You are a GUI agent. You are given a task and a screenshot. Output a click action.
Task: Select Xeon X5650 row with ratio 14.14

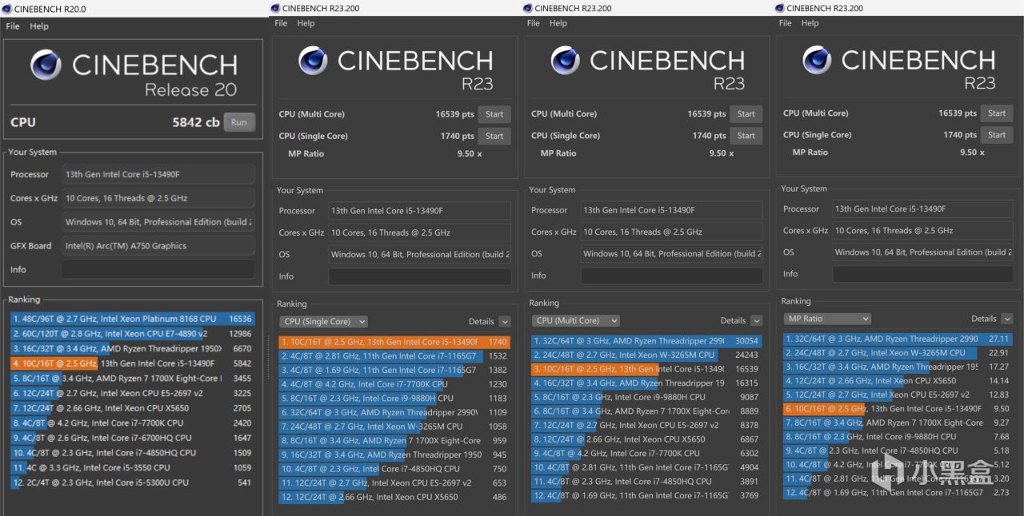pos(898,381)
